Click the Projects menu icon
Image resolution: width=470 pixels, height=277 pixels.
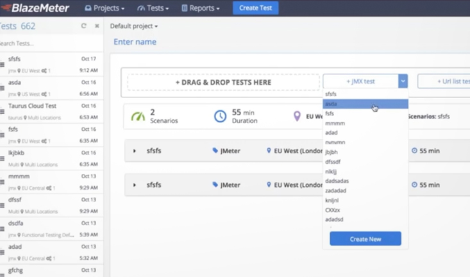click(88, 8)
